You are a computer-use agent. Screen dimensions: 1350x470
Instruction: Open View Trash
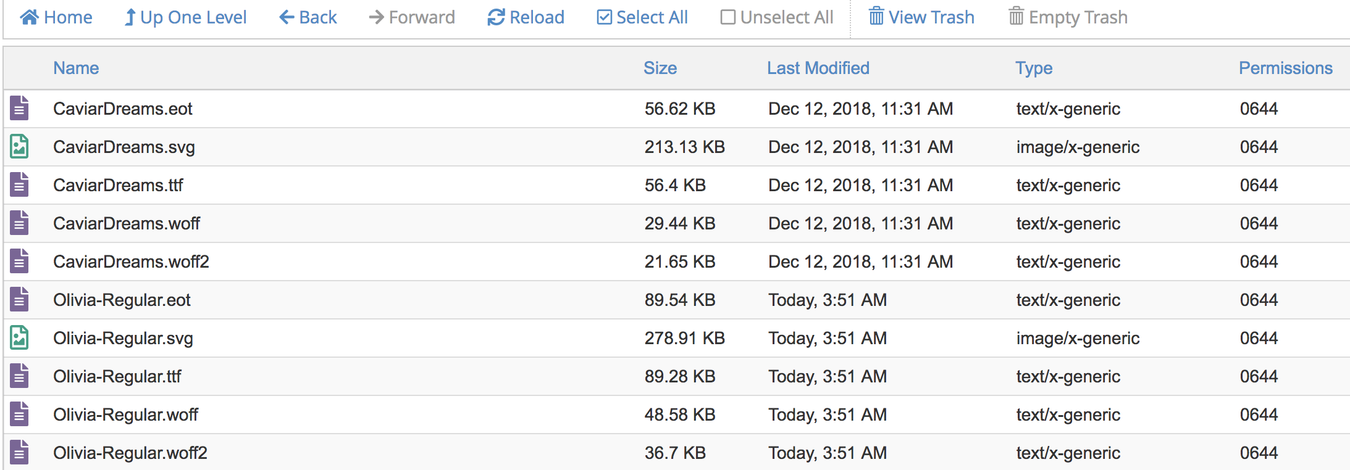(x=921, y=17)
